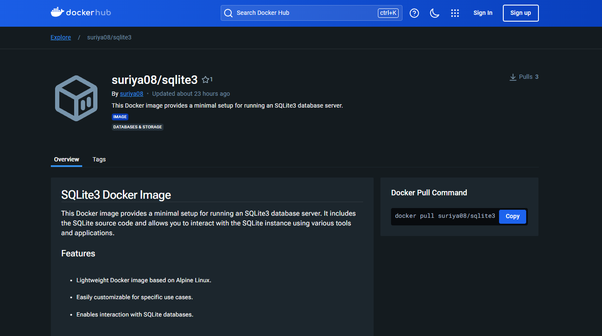Click the docker pull suriya08/sqlite3 command text
The image size is (602, 336).
(445, 216)
